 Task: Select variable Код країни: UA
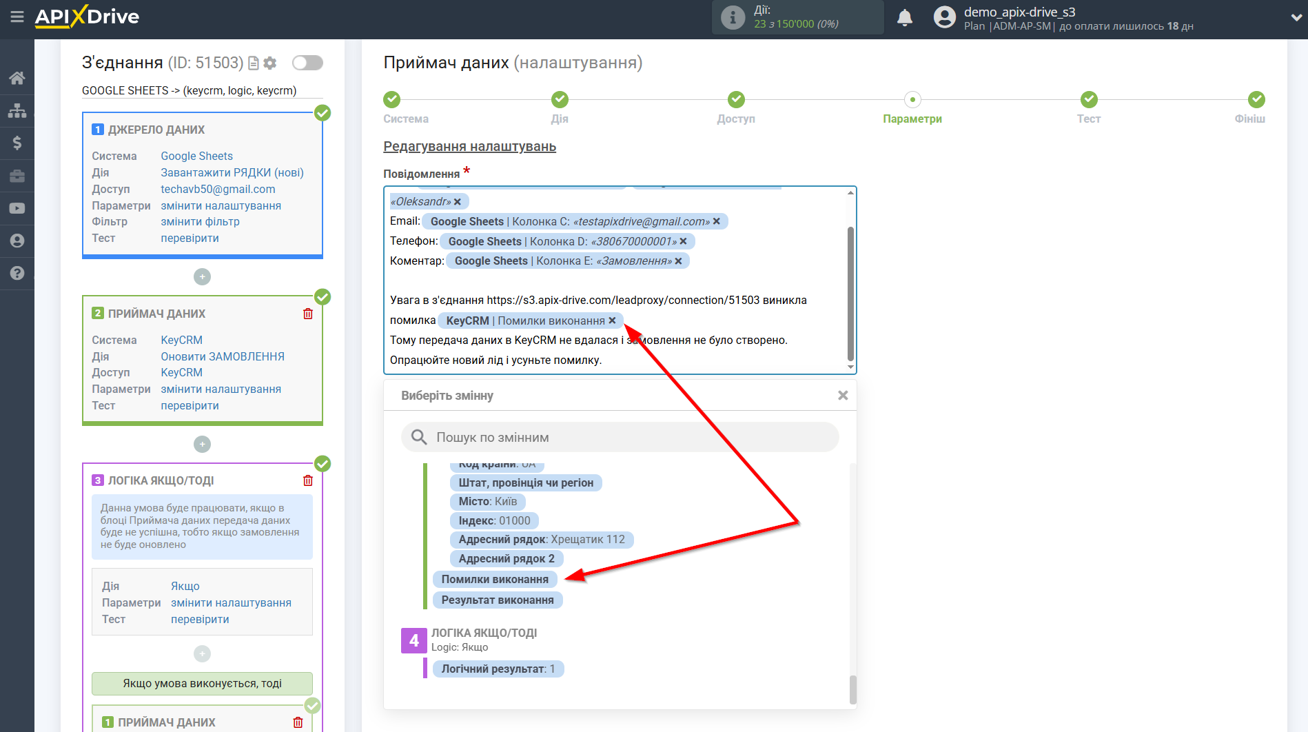tap(497, 465)
